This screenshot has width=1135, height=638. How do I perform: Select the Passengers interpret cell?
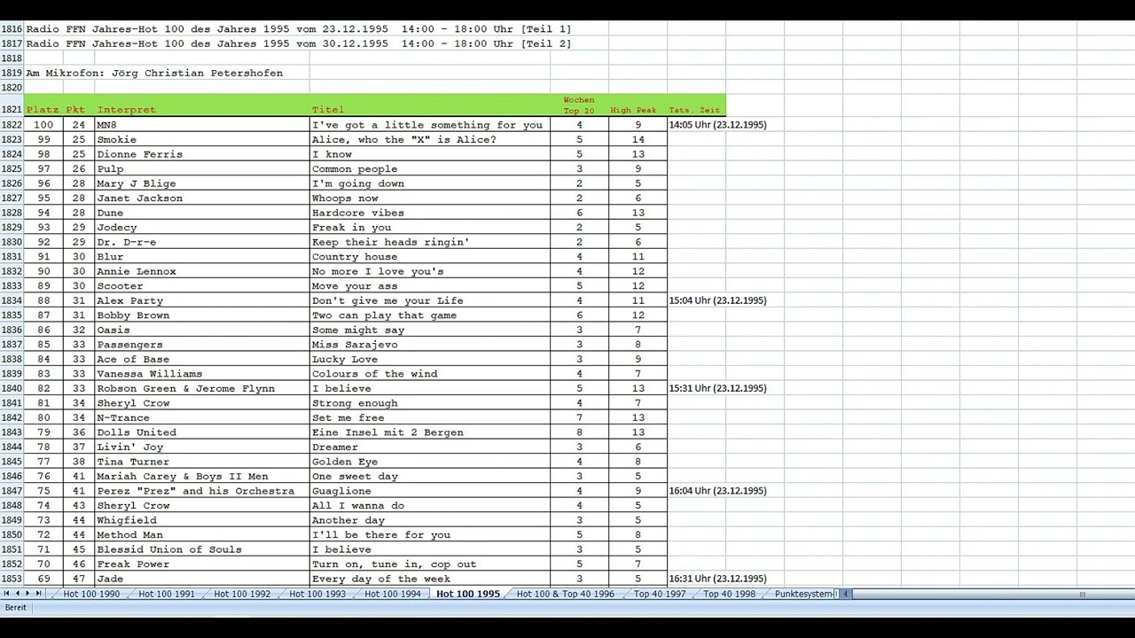pyautogui.click(x=202, y=345)
